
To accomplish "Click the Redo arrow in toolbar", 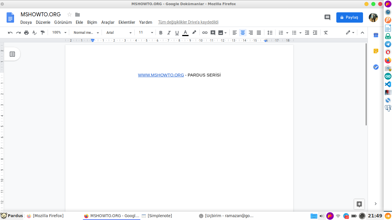I will pos(18,33).
